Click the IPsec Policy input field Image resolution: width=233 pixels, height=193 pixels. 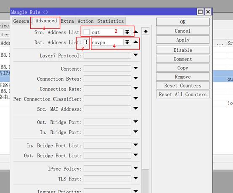pyautogui.click(x=107, y=169)
